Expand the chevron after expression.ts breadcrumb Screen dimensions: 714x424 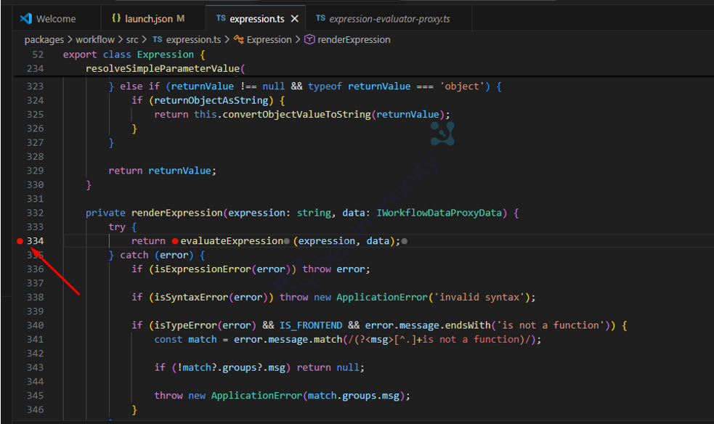227,40
